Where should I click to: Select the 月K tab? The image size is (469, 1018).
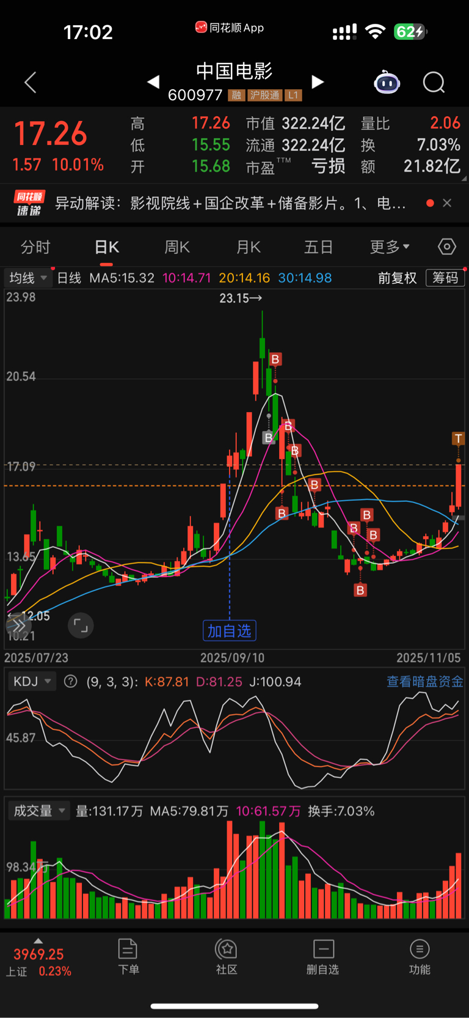point(249,247)
